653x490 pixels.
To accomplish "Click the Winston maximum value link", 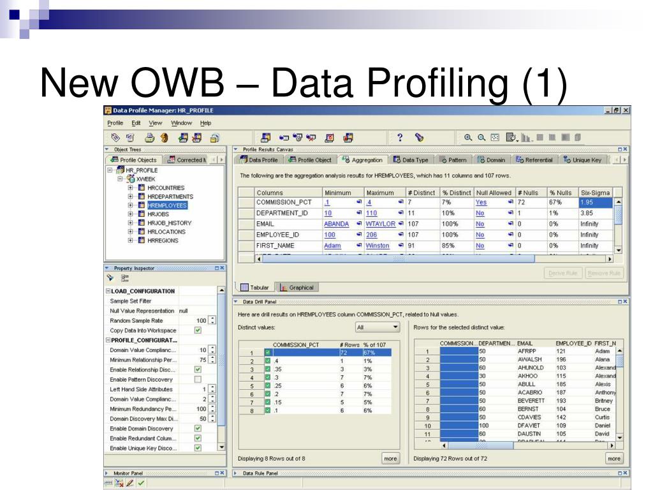I will [x=378, y=246].
